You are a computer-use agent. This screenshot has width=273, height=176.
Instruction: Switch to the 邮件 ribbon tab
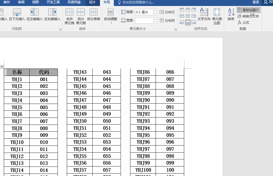[x=7, y=2]
